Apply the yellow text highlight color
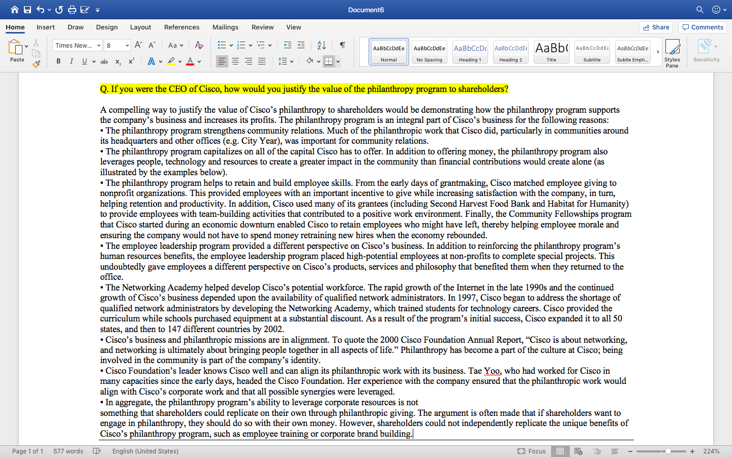Screen dimensions: 732x457 tap(171, 61)
